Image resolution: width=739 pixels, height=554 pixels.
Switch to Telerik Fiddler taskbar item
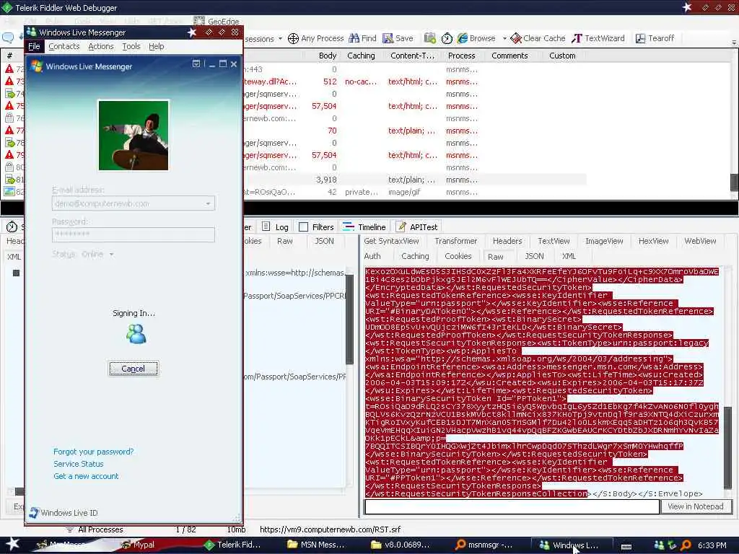pos(233,545)
